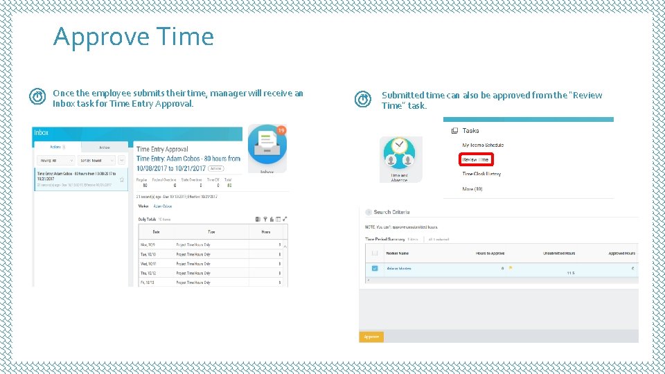This screenshot has height=374, width=665.
Task: Expand More (10) in the Tasks list
Action: click(472, 189)
